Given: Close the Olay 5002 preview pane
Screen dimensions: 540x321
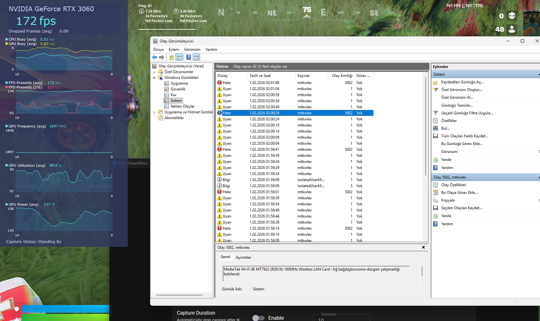Looking at the screenshot, I should (423, 247).
